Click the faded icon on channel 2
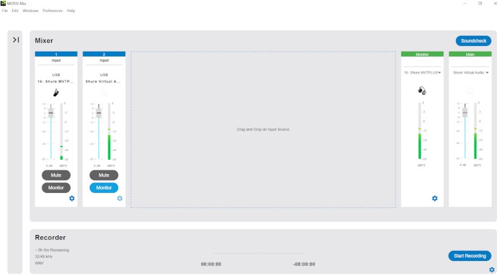504x276 pixels. click(x=103, y=92)
